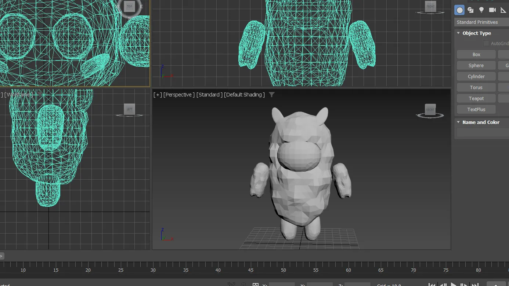Image resolution: width=509 pixels, height=286 pixels.
Task: Click the object name field under Name and Color
Action: (482, 133)
